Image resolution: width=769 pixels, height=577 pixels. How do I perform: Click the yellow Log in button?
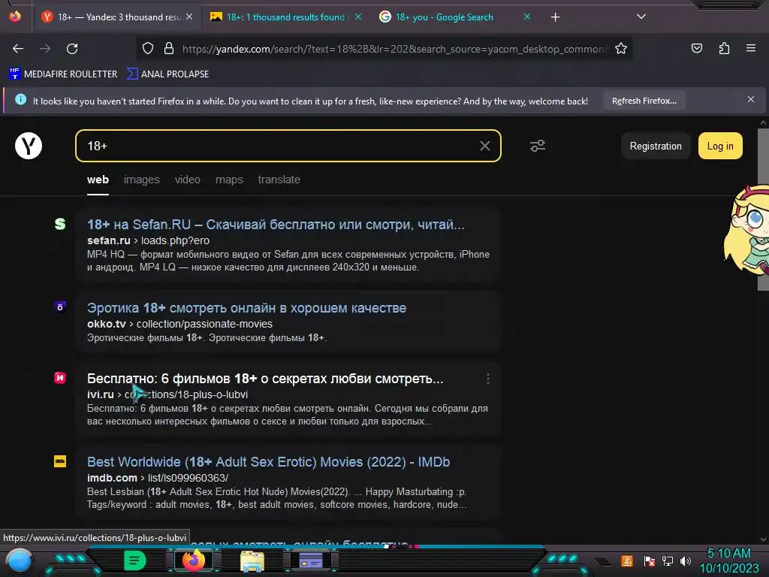coord(720,146)
